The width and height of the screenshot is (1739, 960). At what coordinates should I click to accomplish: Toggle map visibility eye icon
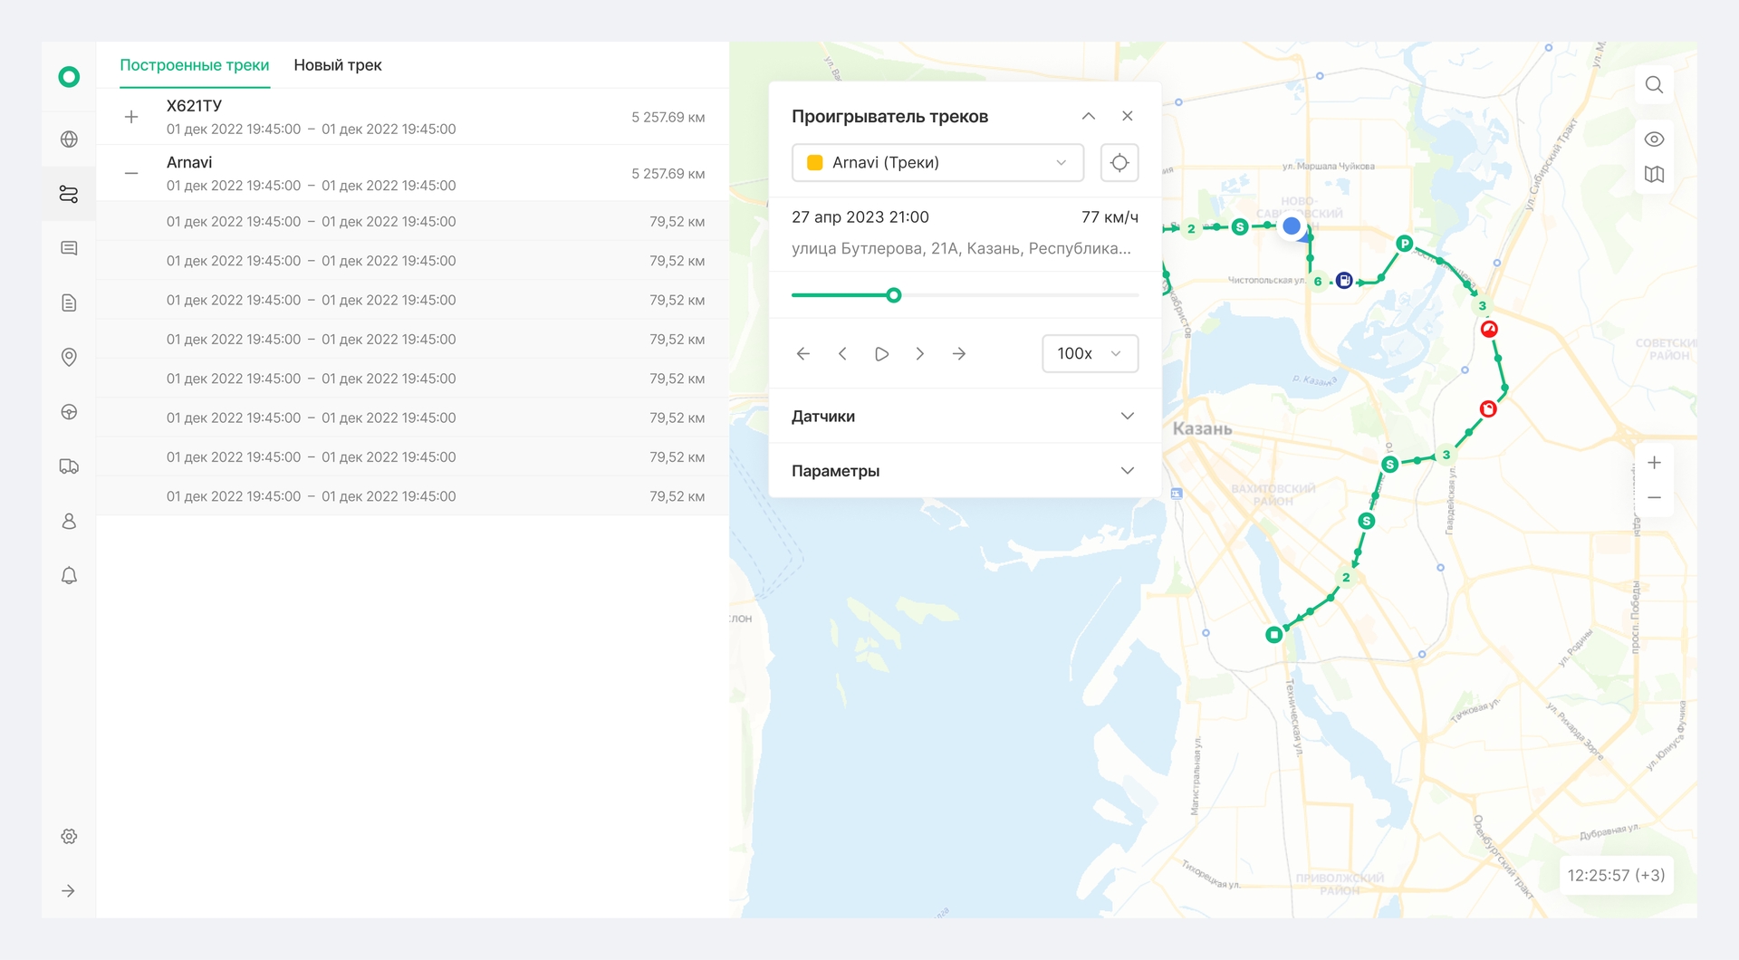pyautogui.click(x=1654, y=139)
